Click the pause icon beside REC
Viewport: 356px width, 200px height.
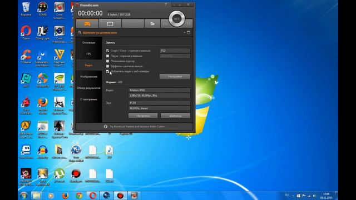click(189, 23)
